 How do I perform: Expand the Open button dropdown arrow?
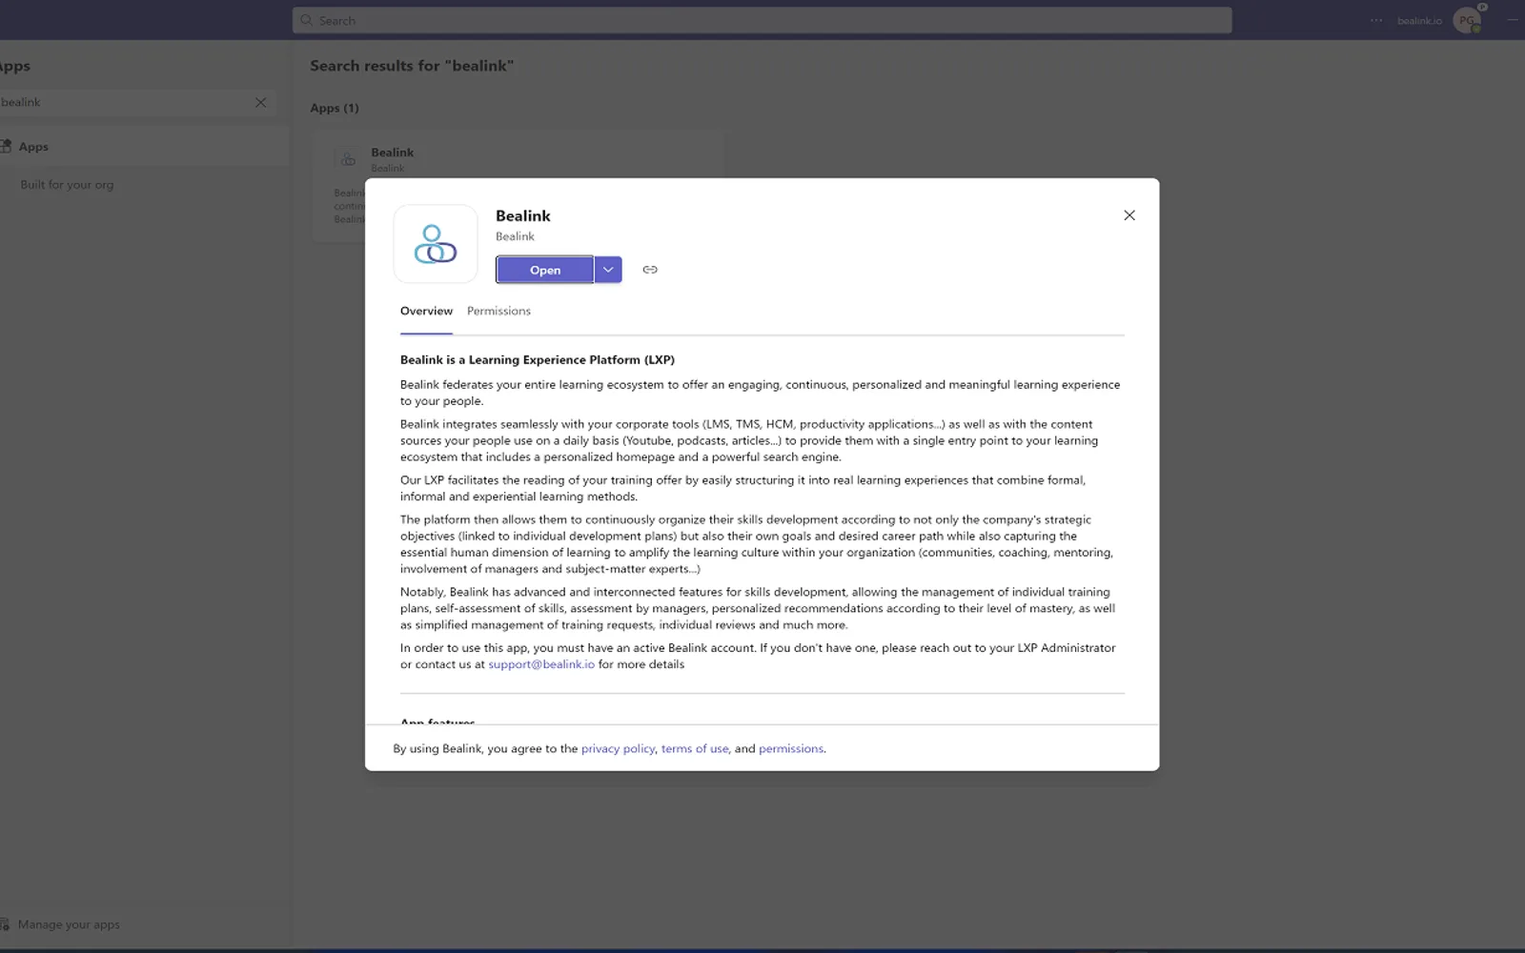(608, 270)
